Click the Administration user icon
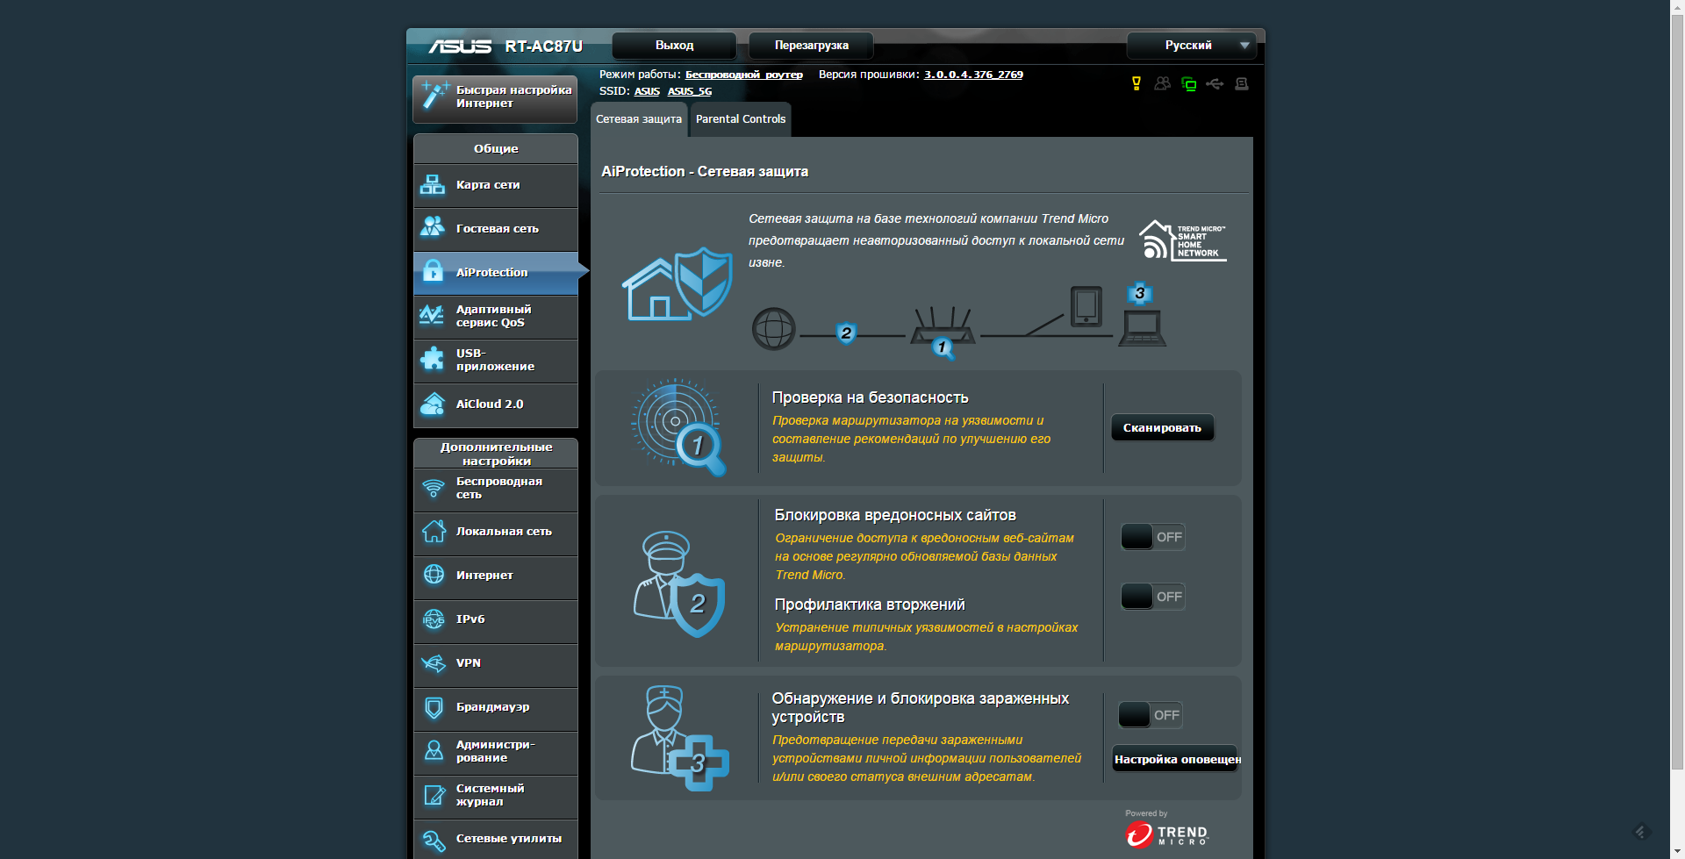The image size is (1685, 859). click(x=434, y=750)
